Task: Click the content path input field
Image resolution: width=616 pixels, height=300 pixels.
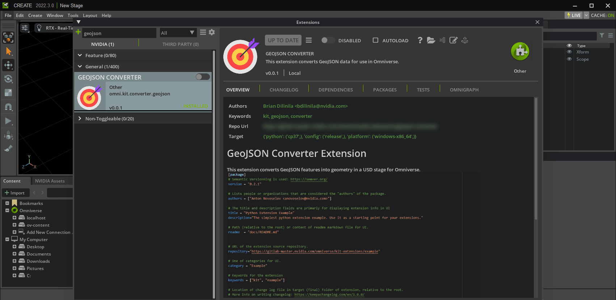Action: [x=60, y=193]
